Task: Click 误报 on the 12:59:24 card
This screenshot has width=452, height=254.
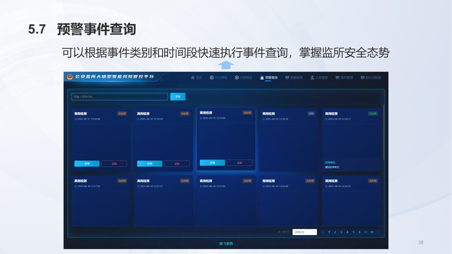Action: coord(177,164)
